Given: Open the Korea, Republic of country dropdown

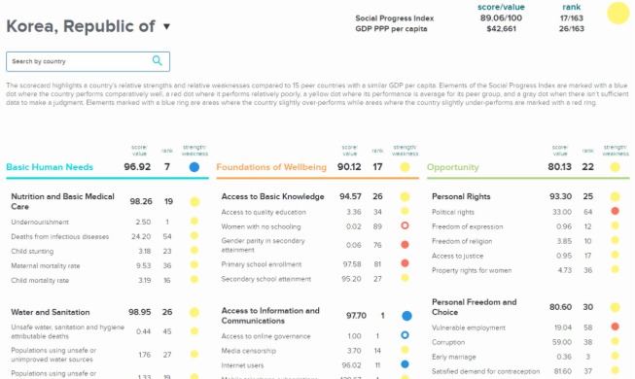Looking at the screenshot, I should (x=166, y=27).
